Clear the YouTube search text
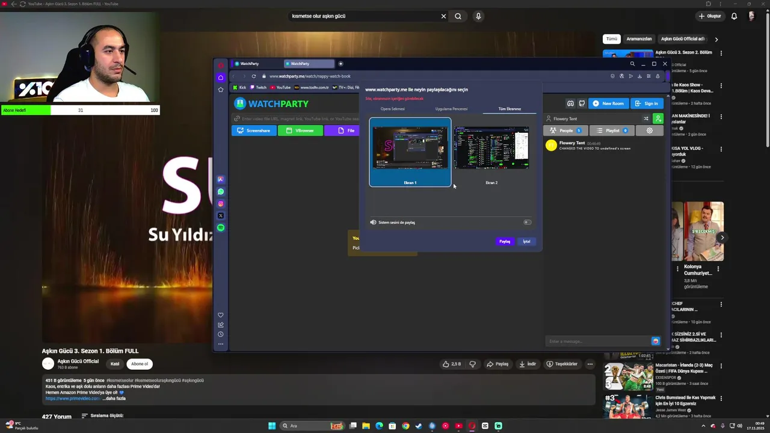The image size is (770, 433). click(443, 16)
